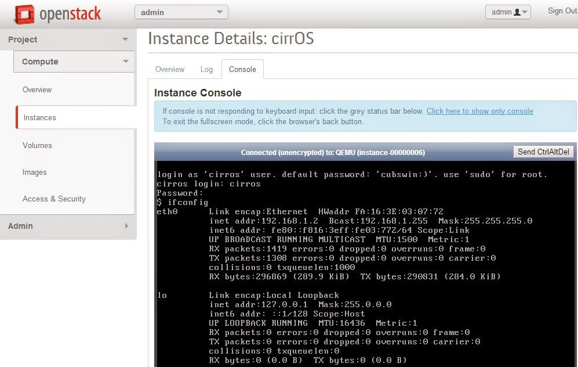Collapse the Compute sidebar group

pyautogui.click(x=74, y=62)
